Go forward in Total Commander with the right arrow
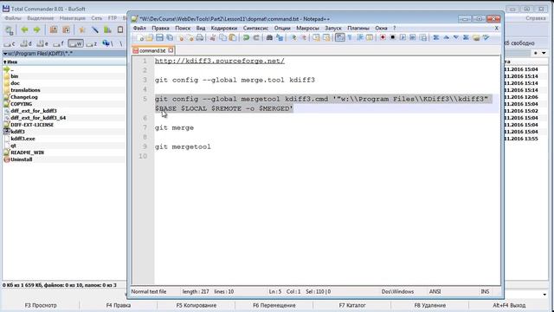This screenshot has height=312, width=554. pyautogui.click(x=36, y=29)
